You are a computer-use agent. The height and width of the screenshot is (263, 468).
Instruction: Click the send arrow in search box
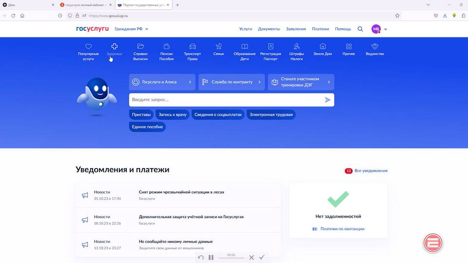328,100
